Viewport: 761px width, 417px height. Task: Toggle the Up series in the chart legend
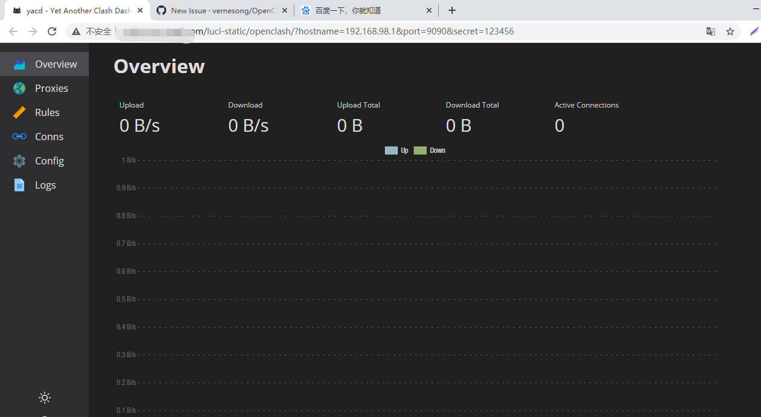[x=400, y=150]
